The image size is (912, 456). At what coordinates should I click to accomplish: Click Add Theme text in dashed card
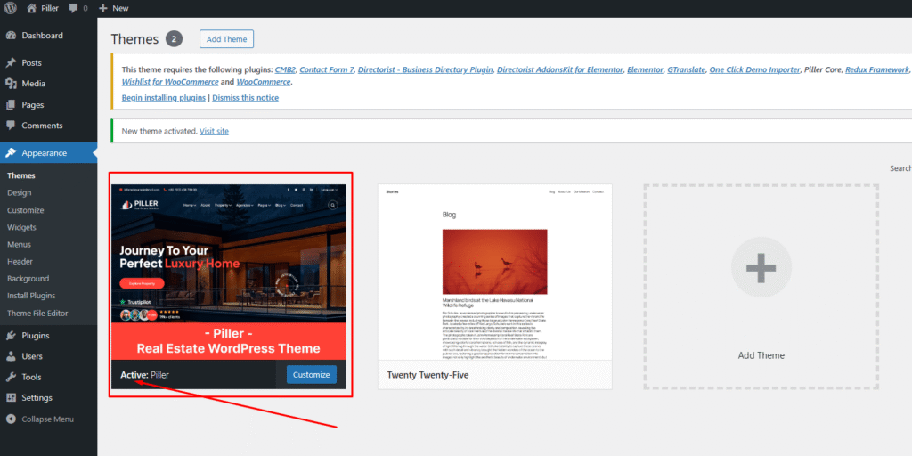761,355
